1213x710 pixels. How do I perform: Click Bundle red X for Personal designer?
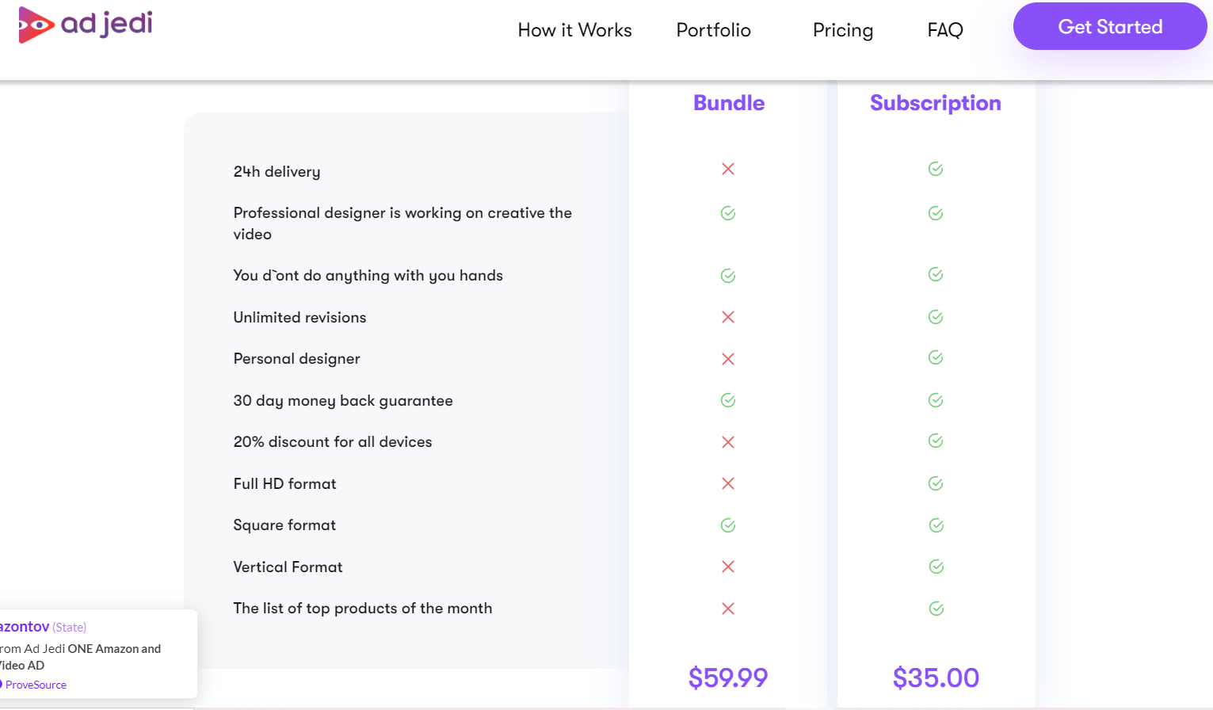point(728,359)
